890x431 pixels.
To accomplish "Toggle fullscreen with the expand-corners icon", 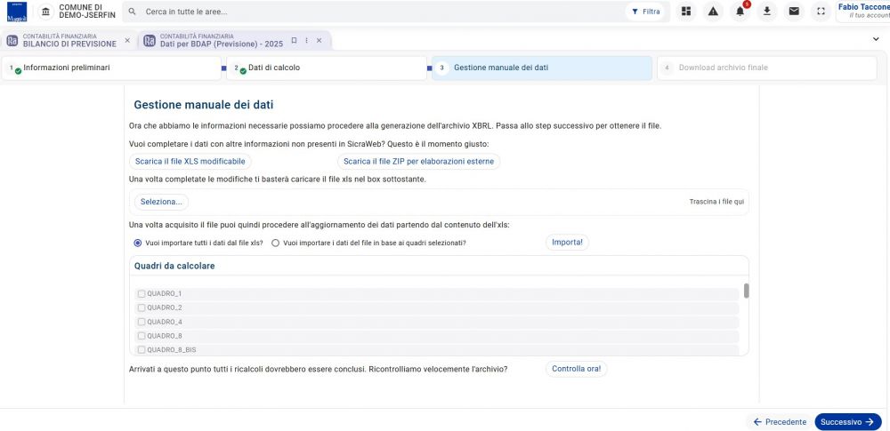I will click(x=821, y=12).
